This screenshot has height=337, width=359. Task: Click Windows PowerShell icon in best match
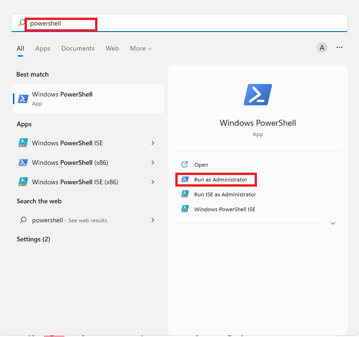[x=23, y=99]
